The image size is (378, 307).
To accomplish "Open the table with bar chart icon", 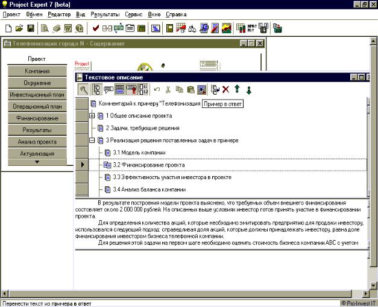I will point(241,28).
